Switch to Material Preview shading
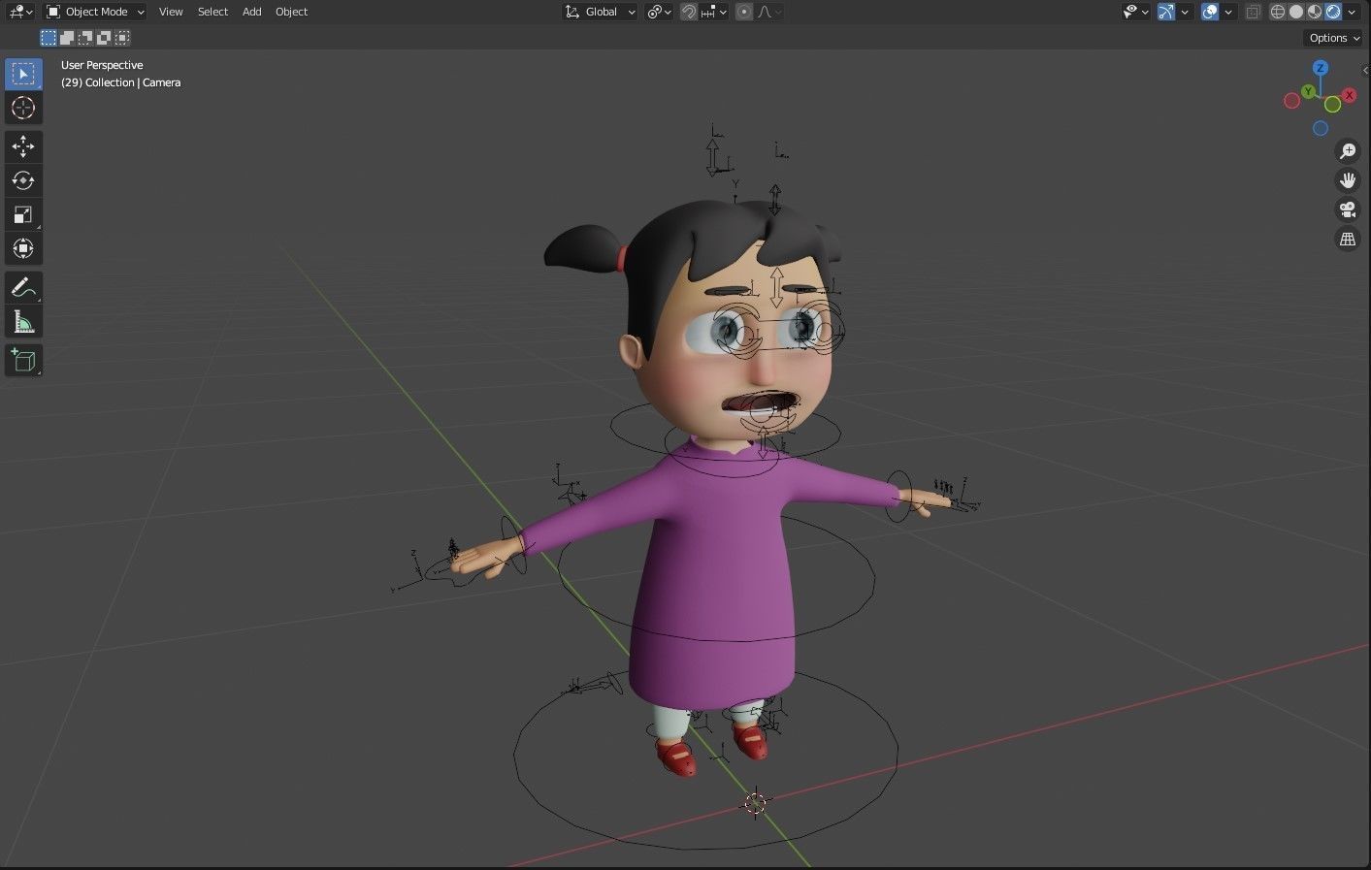 tap(1315, 12)
